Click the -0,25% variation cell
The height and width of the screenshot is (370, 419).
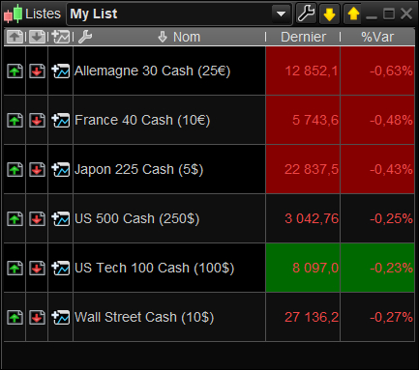(377, 218)
